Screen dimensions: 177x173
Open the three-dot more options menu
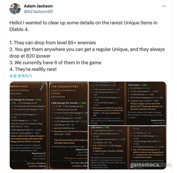click(x=164, y=6)
